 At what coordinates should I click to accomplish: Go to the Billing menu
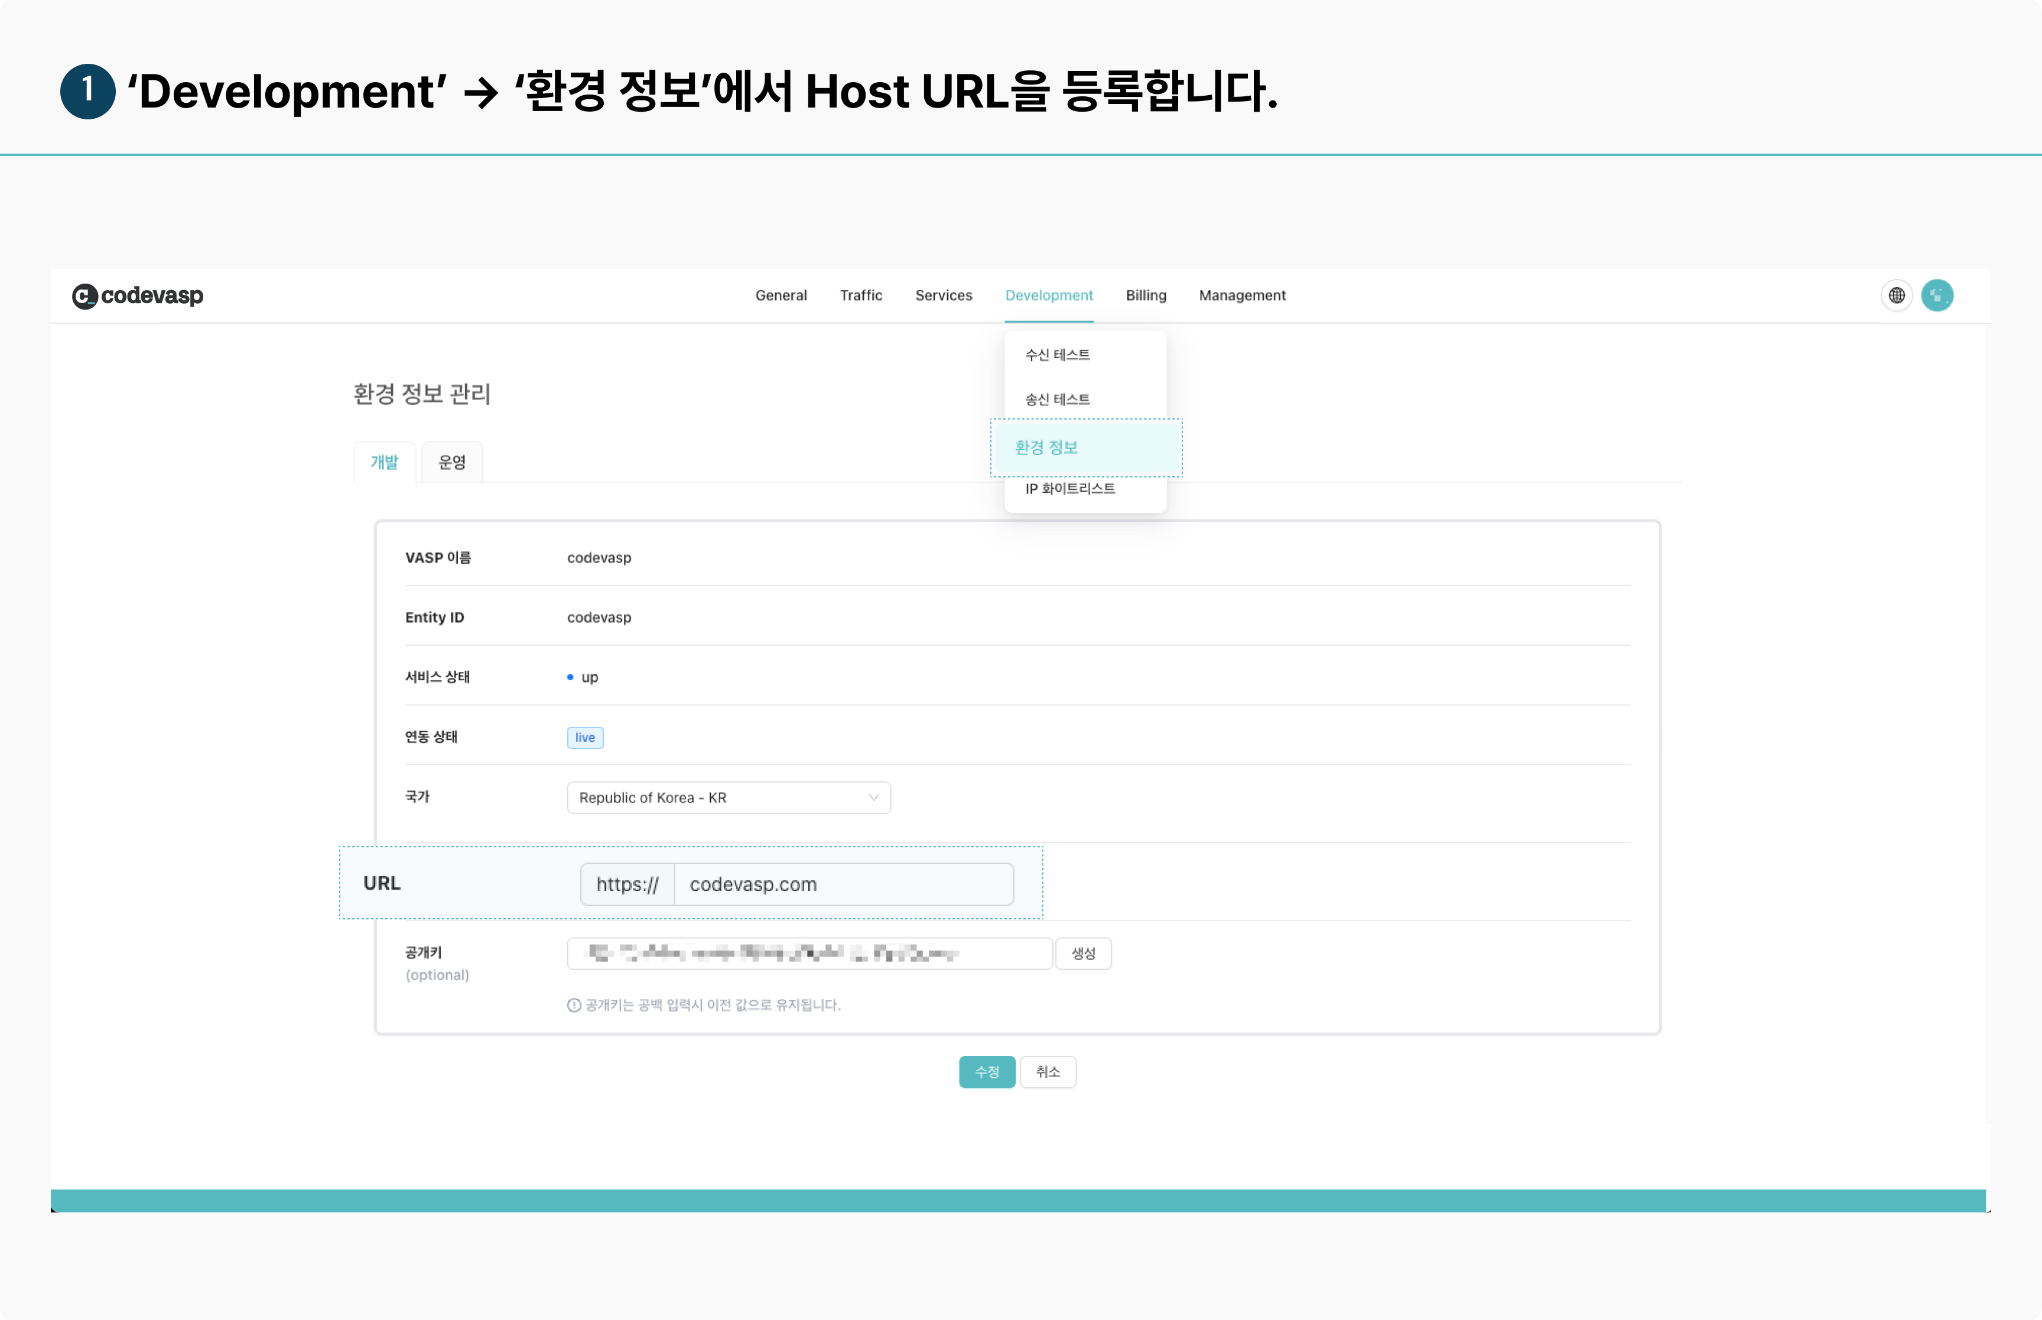[1145, 295]
